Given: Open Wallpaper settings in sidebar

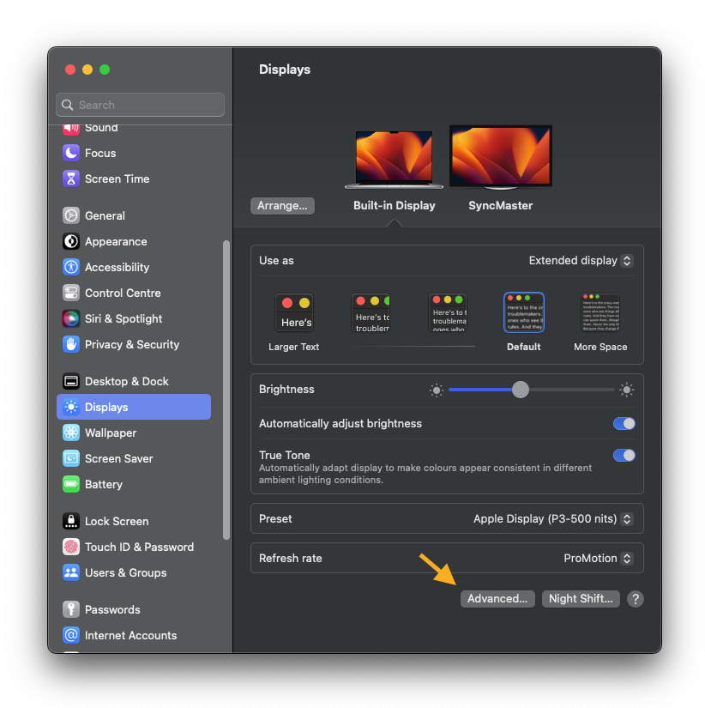Looking at the screenshot, I should pos(134,433).
